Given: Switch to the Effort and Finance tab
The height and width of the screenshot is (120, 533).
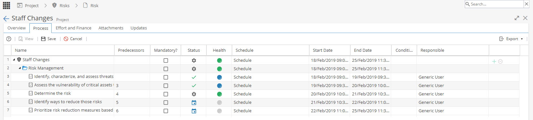Looking at the screenshot, I should pos(73,28).
